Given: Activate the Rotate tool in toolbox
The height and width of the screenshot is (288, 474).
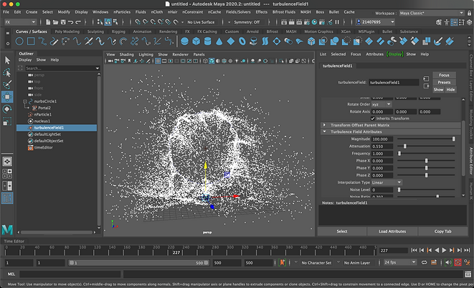Looking at the screenshot, I should [7, 109].
